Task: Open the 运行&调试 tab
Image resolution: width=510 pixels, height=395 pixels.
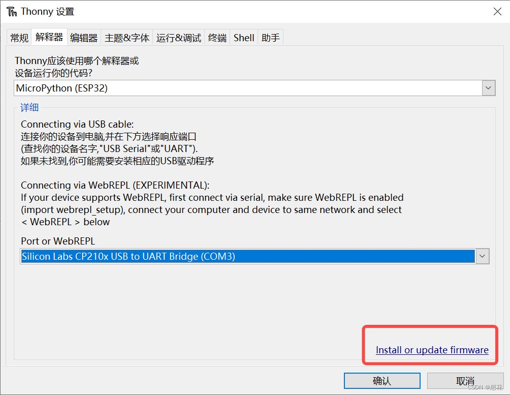Action: click(x=179, y=38)
